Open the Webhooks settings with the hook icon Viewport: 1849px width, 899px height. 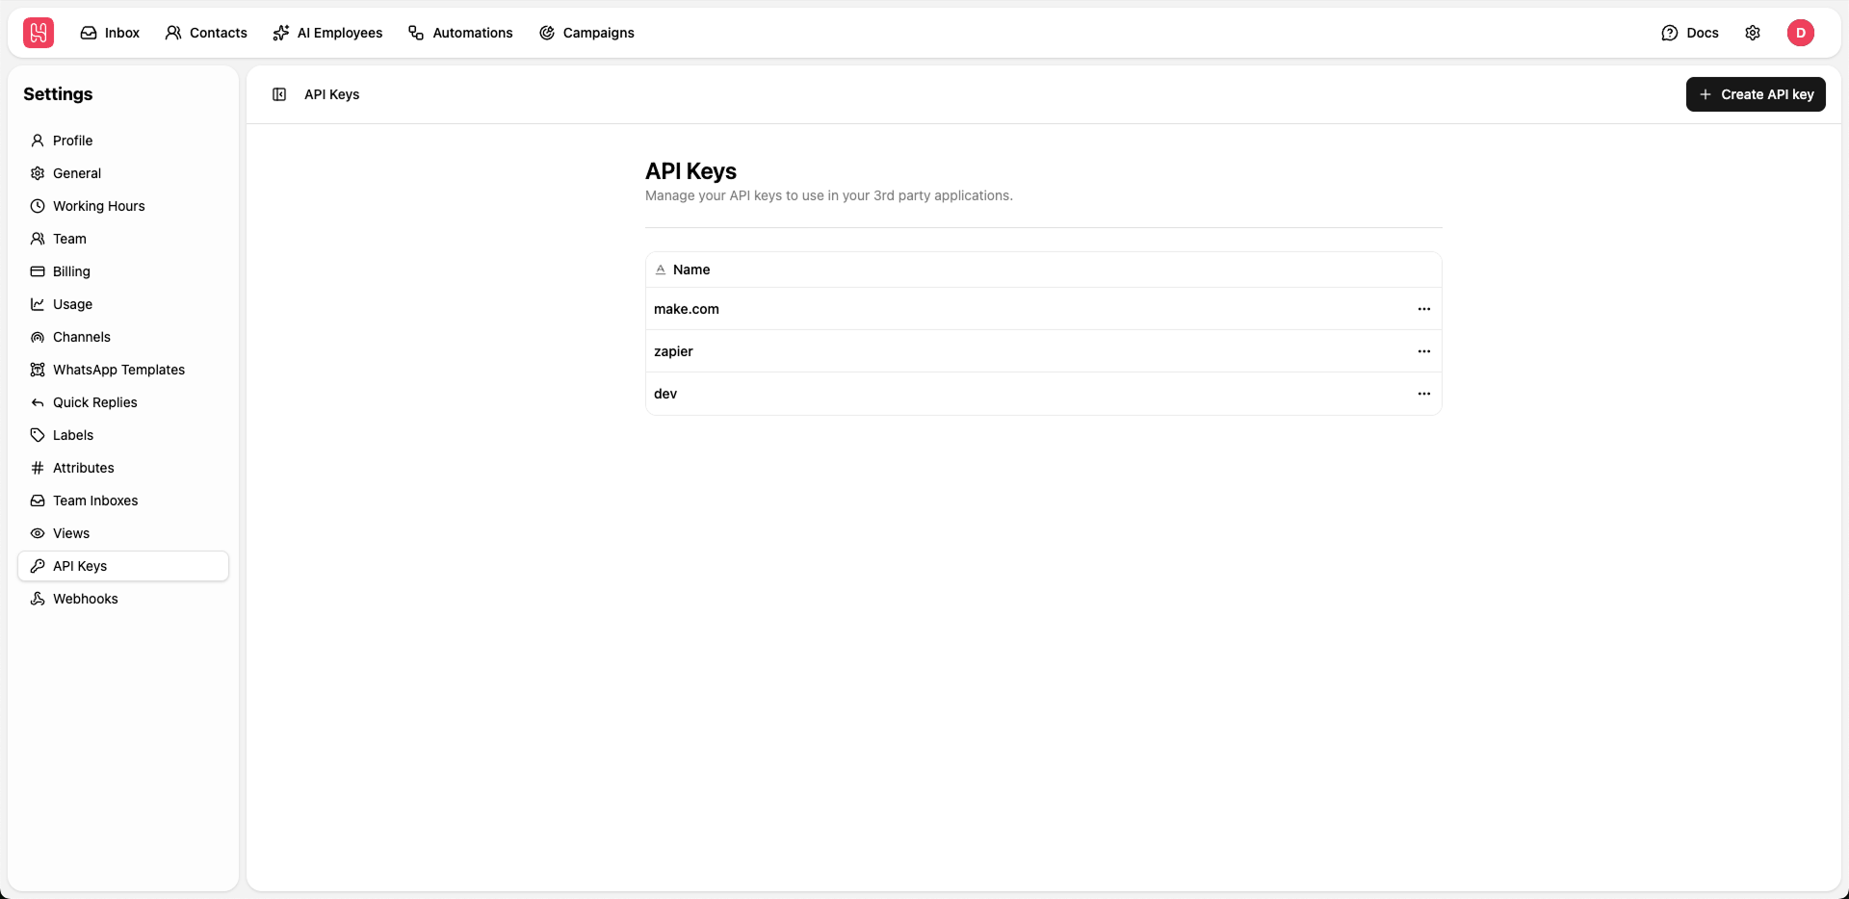[86, 598]
